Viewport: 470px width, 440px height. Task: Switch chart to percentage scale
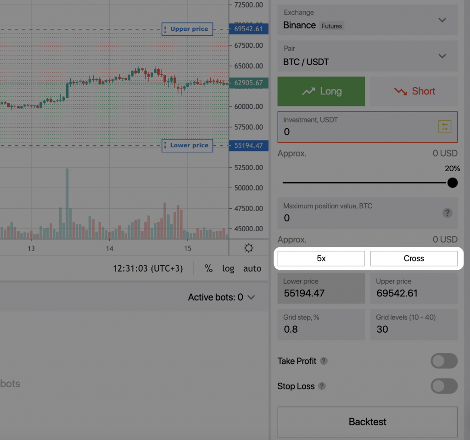pos(208,268)
